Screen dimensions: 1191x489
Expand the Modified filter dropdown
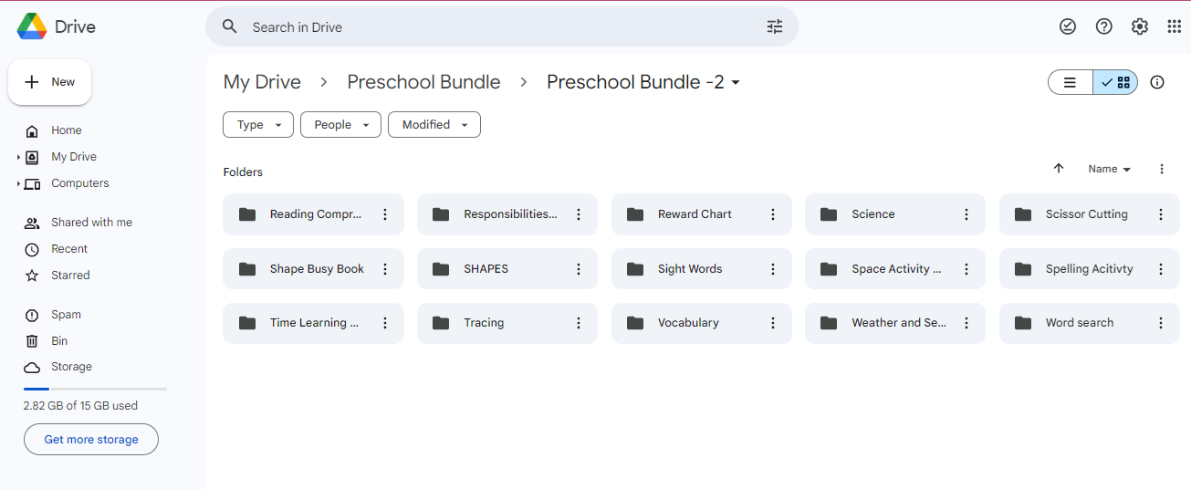pyautogui.click(x=434, y=125)
